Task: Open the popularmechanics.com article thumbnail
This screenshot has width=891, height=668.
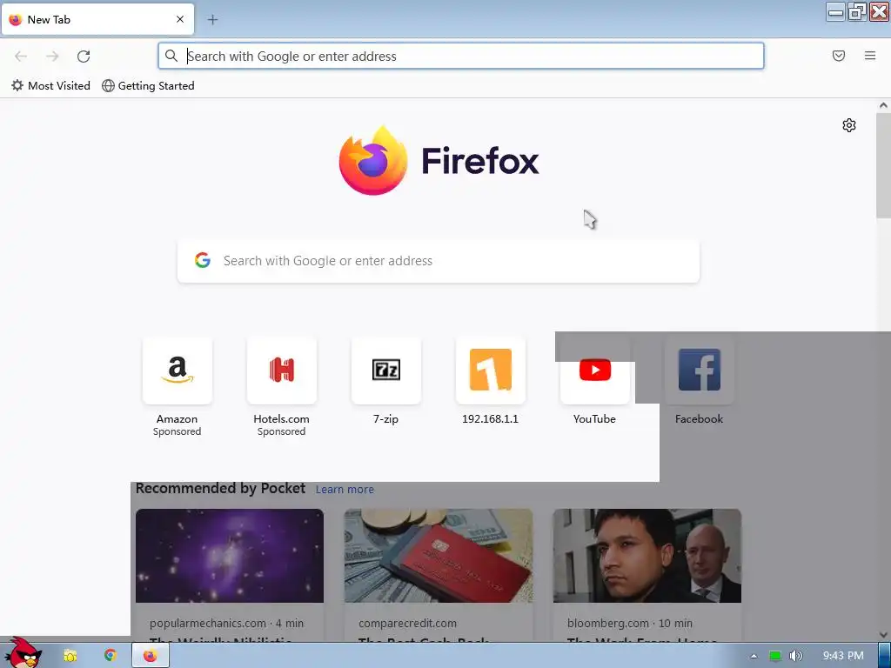Action: pyautogui.click(x=230, y=556)
